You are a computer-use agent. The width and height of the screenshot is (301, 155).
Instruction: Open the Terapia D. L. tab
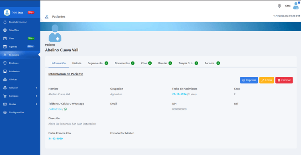pos(188,63)
